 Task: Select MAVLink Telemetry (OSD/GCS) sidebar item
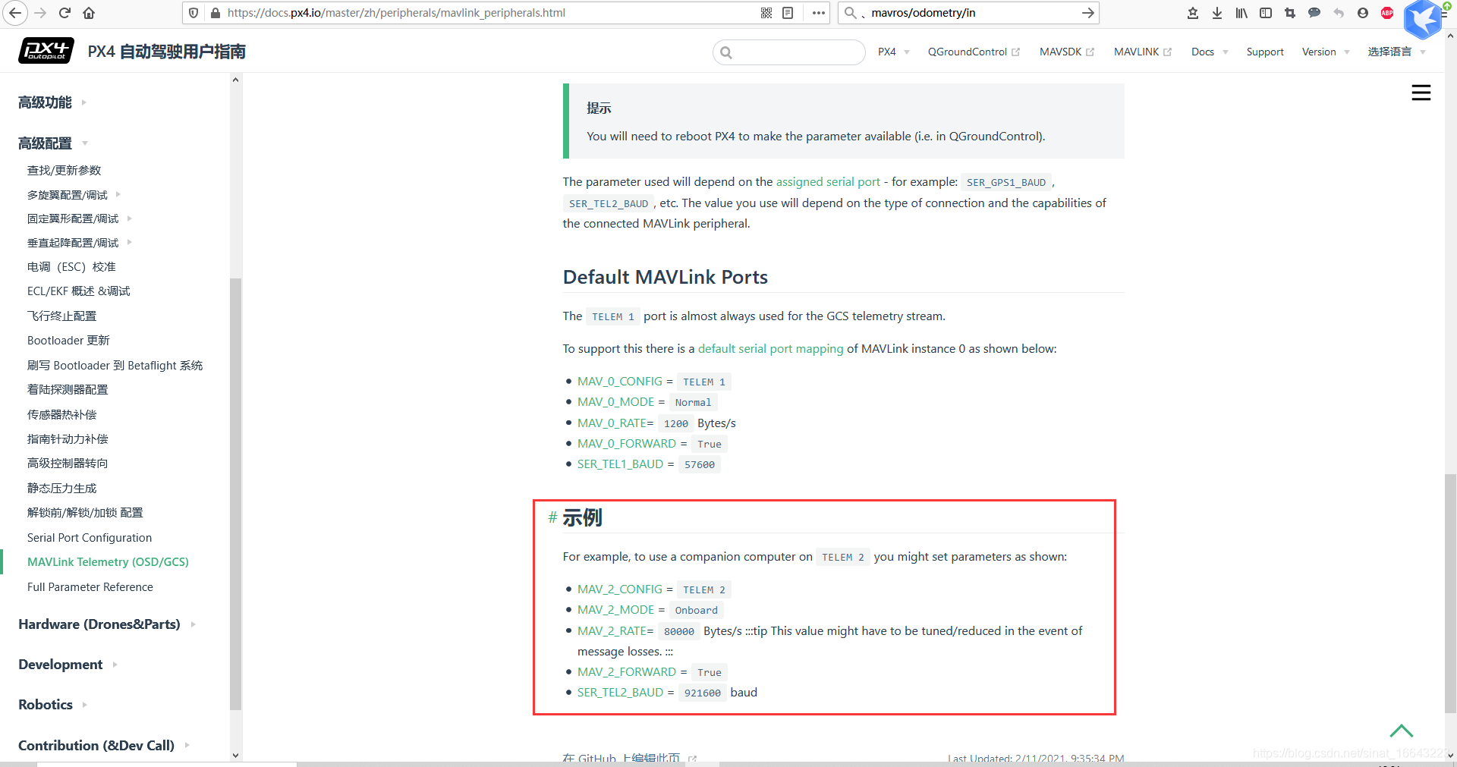108,561
